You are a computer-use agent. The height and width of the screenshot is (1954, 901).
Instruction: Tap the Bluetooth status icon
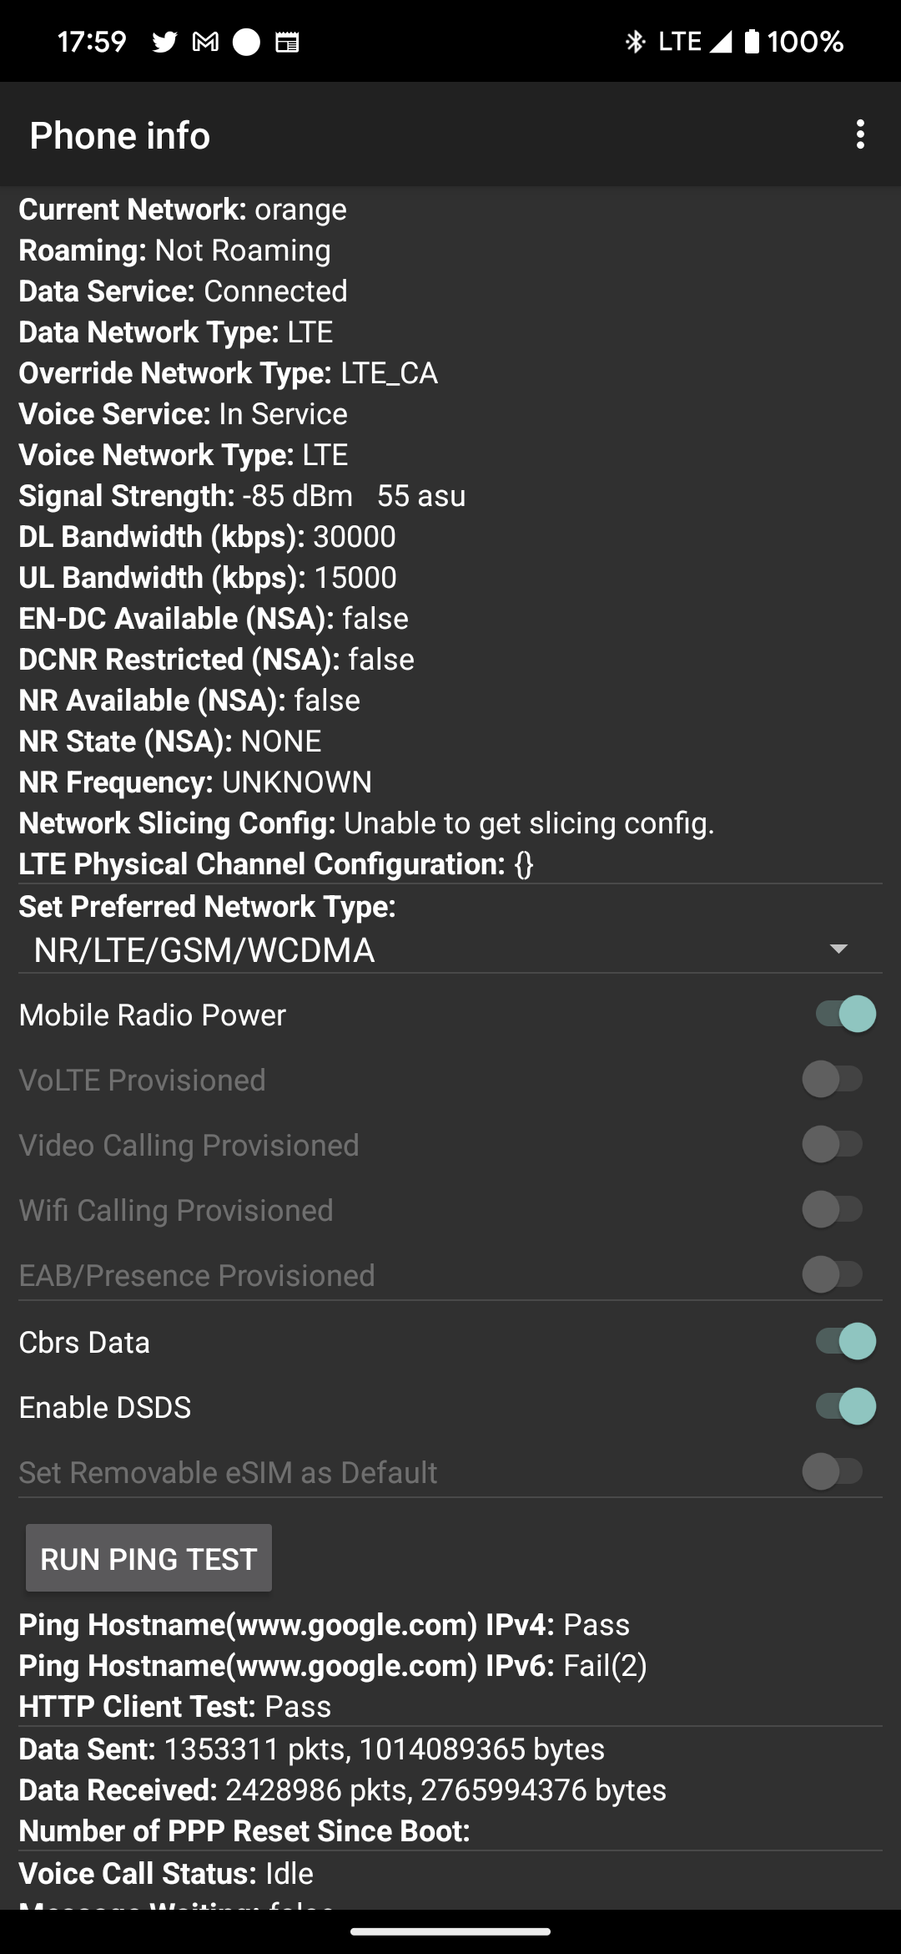(635, 42)
